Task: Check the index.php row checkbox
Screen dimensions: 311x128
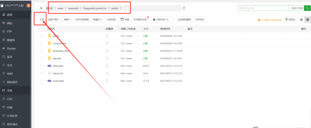Action: (x=42, y=66)
